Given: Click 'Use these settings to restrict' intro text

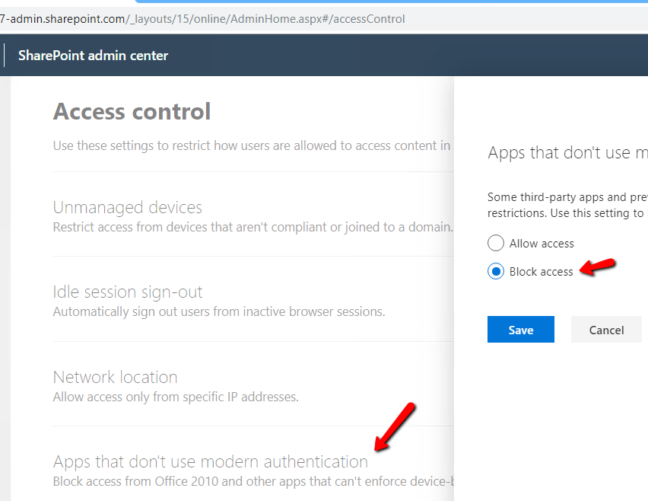Looking at the screenshot, I should click(251, 145).
